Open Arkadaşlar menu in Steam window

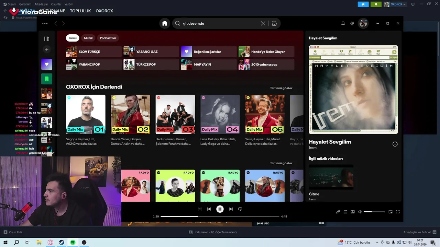coord(41,4)
